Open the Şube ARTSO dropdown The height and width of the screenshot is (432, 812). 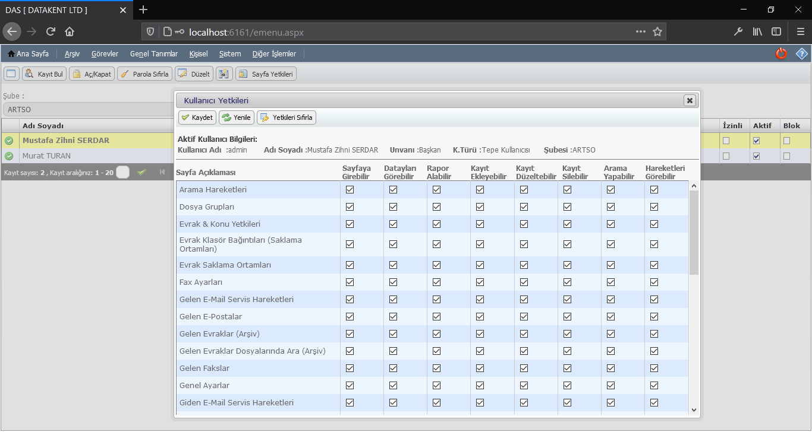tap(89, 109)
